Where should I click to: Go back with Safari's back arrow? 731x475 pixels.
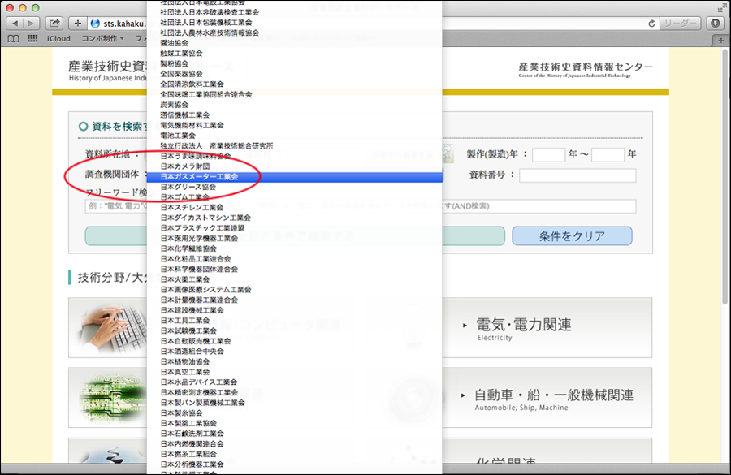(x=15, y=24)
